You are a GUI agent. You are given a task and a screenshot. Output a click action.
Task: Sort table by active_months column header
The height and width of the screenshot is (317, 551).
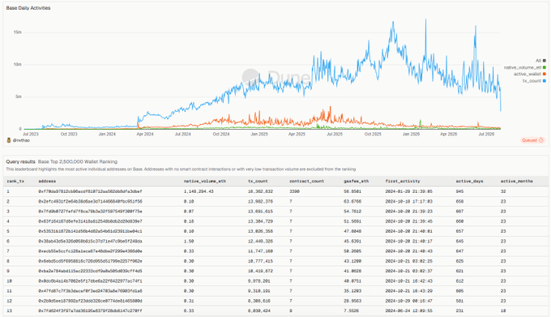click(517, 182)
